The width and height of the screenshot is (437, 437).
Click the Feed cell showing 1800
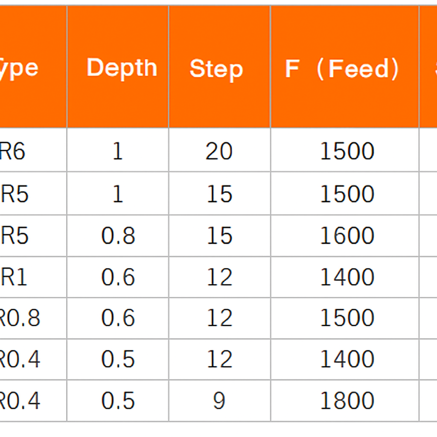click(x=347, y=401)
